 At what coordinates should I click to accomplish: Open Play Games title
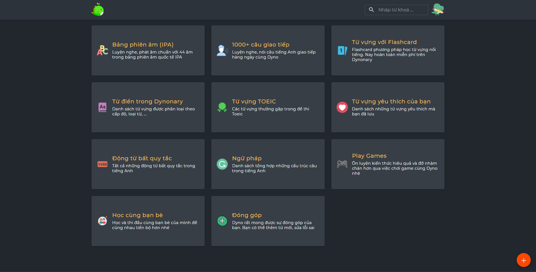(369, 156)
